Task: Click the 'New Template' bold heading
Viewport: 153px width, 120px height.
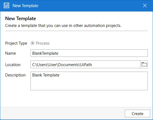Action: [x=21, y=19]
